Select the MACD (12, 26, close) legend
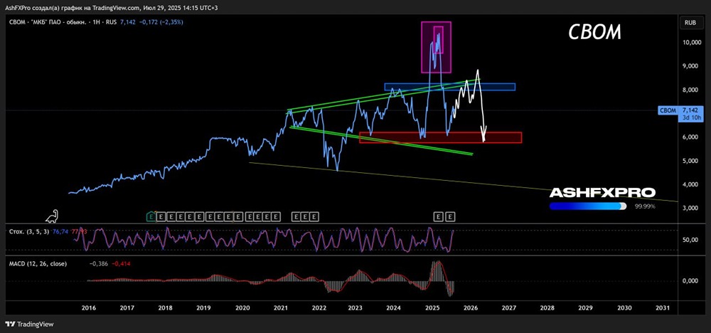 tap(38, 263)
